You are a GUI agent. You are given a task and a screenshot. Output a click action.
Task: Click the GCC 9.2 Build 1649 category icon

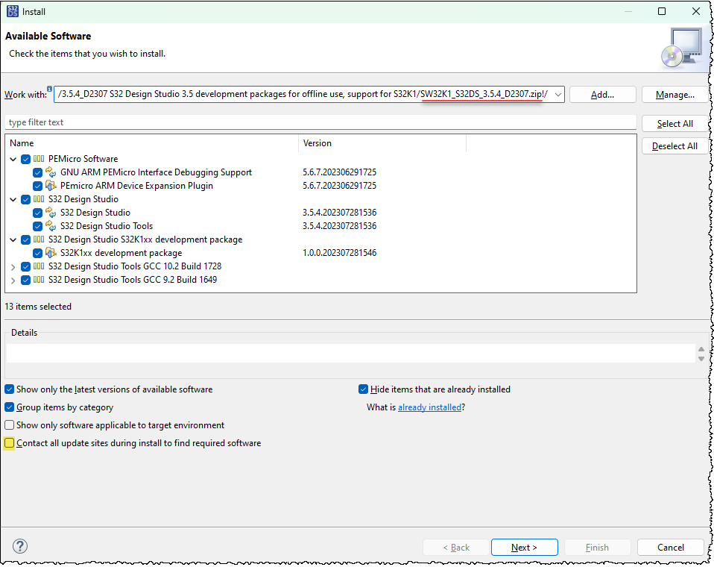[x=39, y=280]
